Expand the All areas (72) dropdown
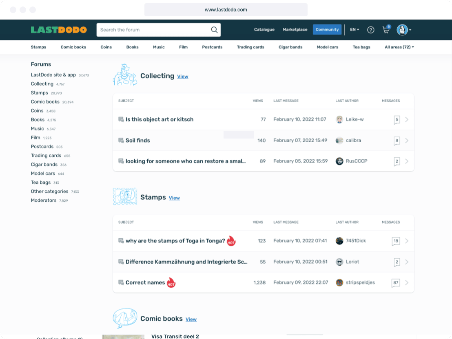 (x=399, y=47)
